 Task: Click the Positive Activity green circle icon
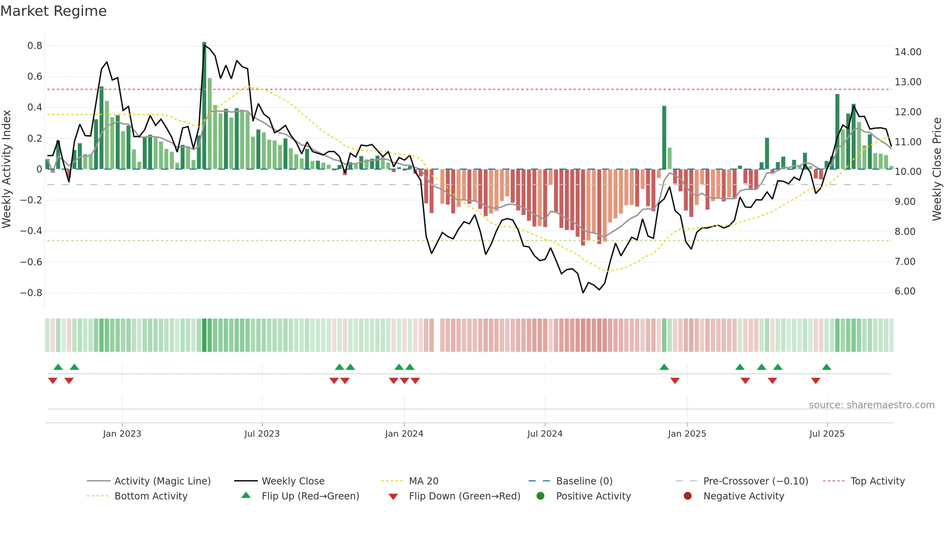coord(540,496)
